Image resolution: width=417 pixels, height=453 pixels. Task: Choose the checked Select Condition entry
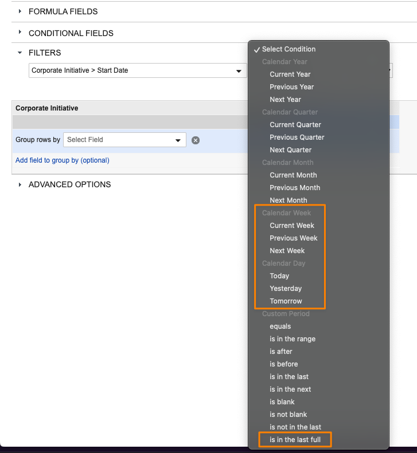289,49
